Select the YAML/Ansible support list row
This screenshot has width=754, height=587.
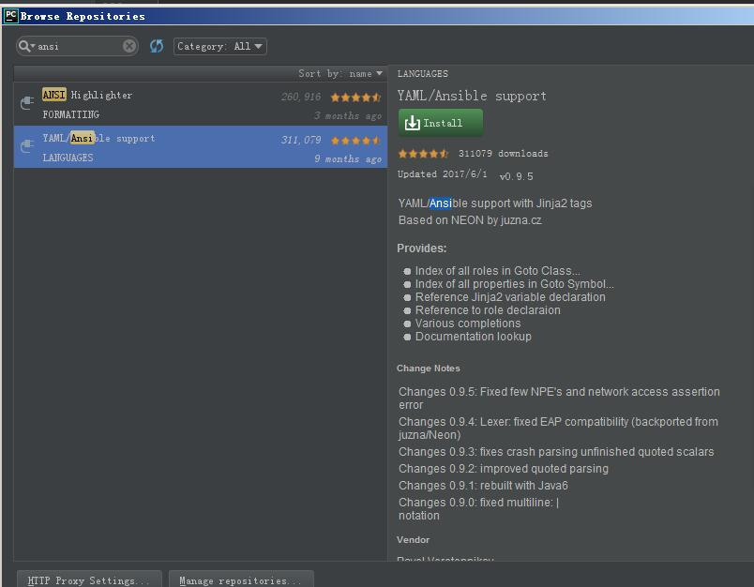(x=201, y=146)
